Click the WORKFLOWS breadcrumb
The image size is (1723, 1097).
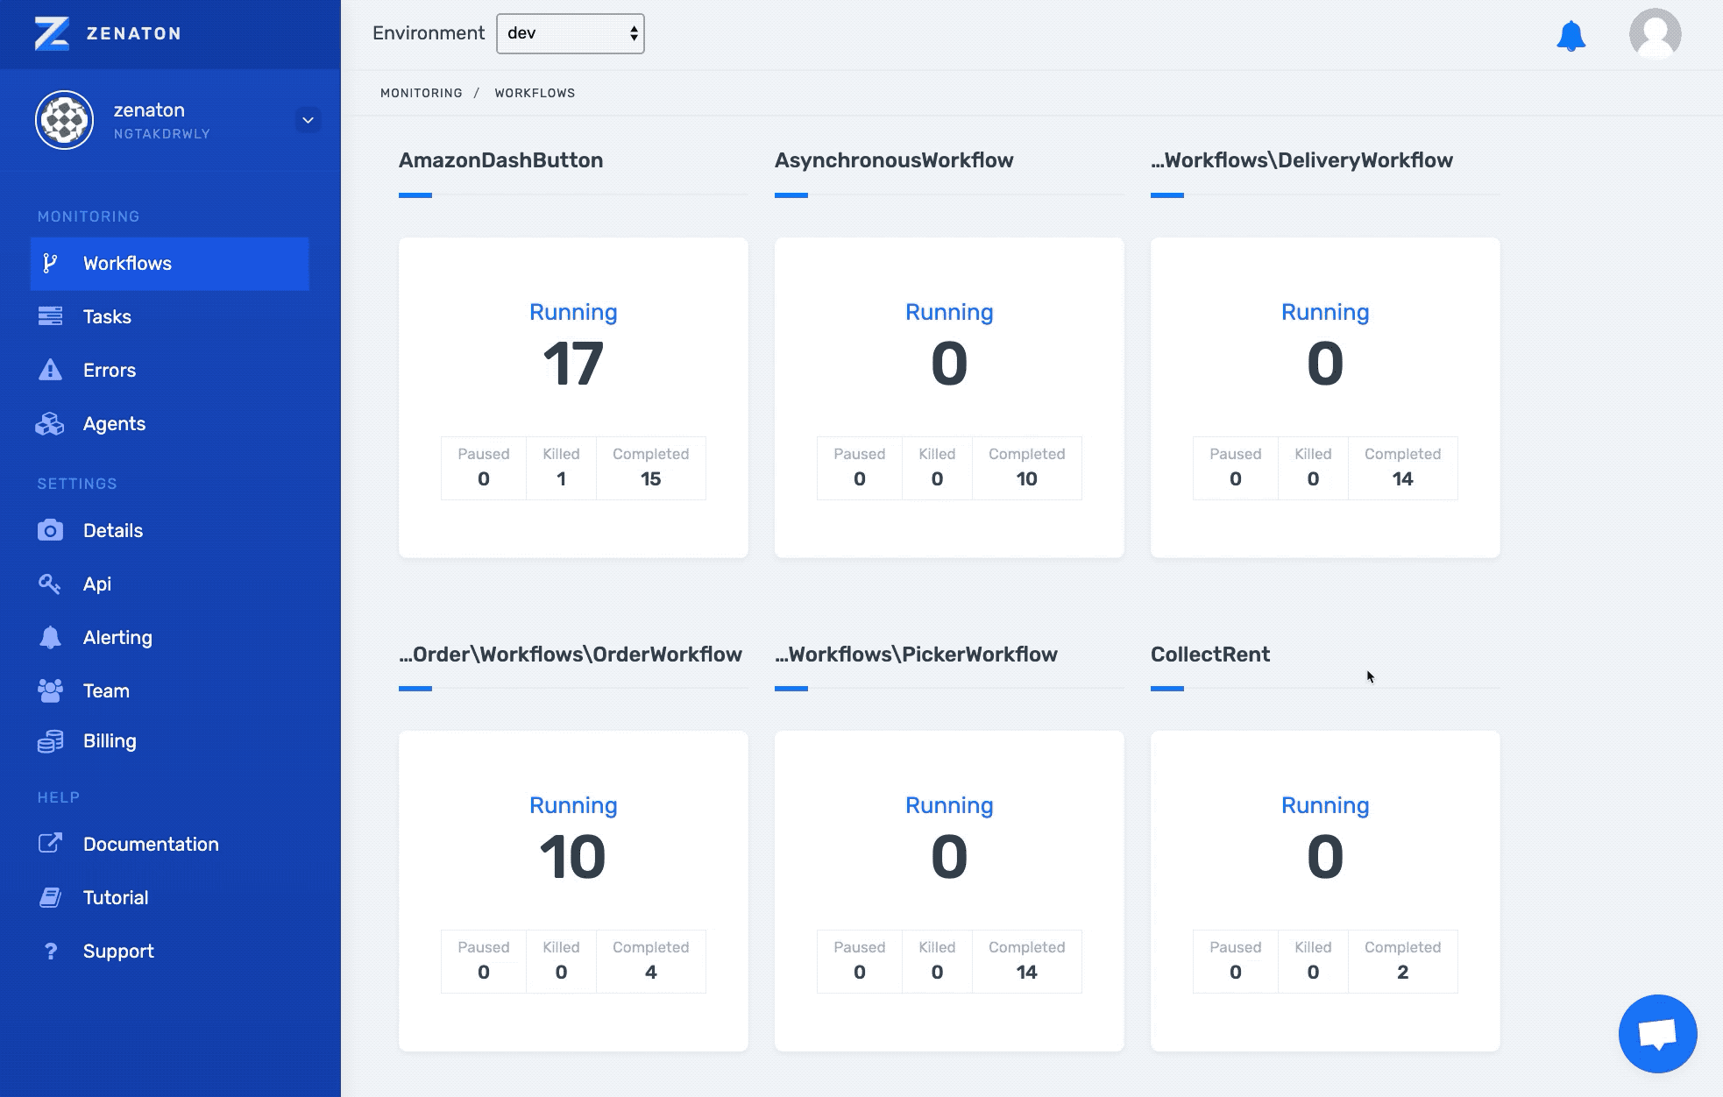point(535,93)
